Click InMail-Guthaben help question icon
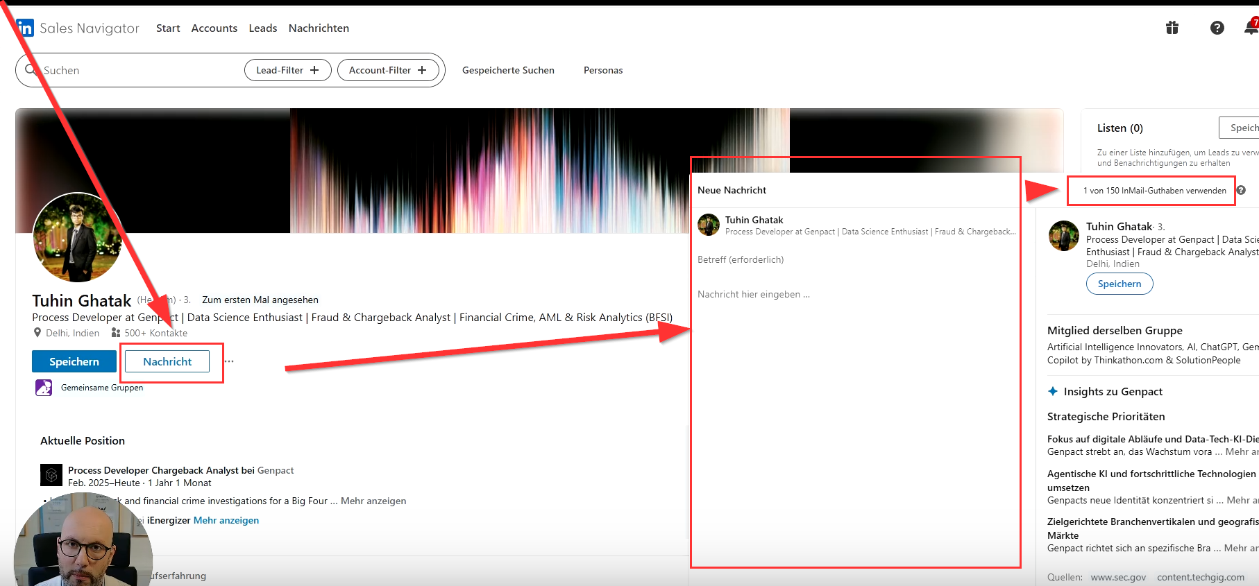The image size is (1259, 586). point(1241,190)
